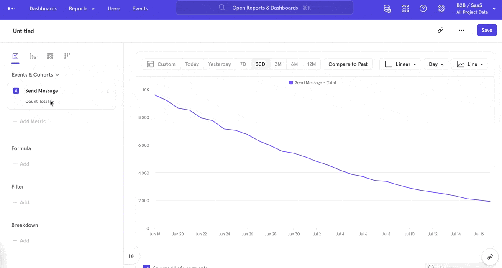Click the Save button
Image resolution: width=502 pixels, height=268 pixels.
point(487,30)
